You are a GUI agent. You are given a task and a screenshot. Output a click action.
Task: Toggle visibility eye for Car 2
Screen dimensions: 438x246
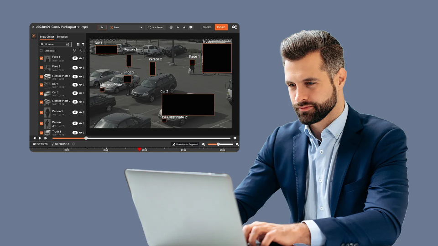click(x=80, y=93)
